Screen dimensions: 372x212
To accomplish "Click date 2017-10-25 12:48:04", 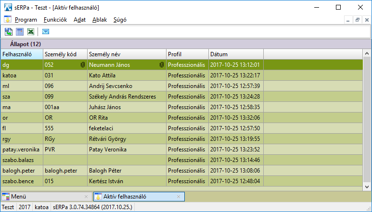I will pyautogui.click(x=235, y=181).
